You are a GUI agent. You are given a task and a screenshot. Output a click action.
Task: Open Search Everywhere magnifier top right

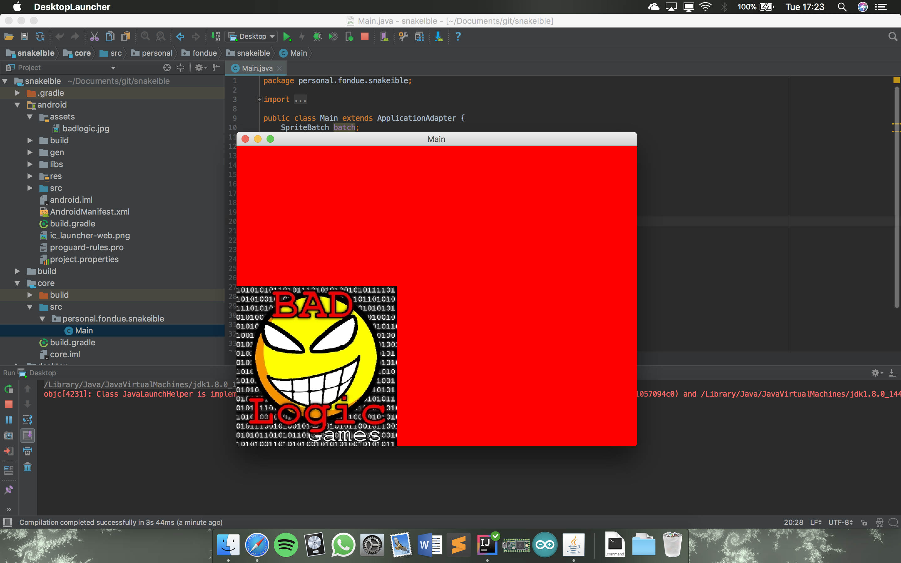(893, 37)
